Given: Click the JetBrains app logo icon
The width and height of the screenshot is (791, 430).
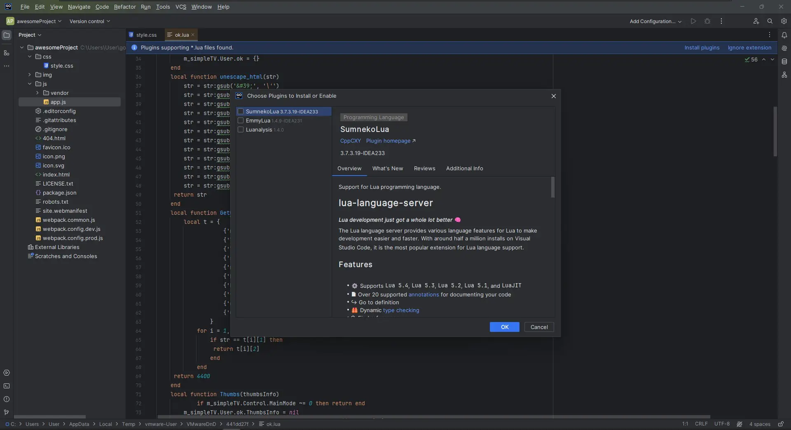Looking at the screenshot, I should (x=8, y=7).
